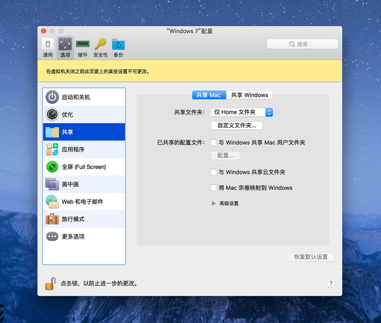Click the padlock icon to lock settings
Screen dimensions: 381x323
pos(50,283)
